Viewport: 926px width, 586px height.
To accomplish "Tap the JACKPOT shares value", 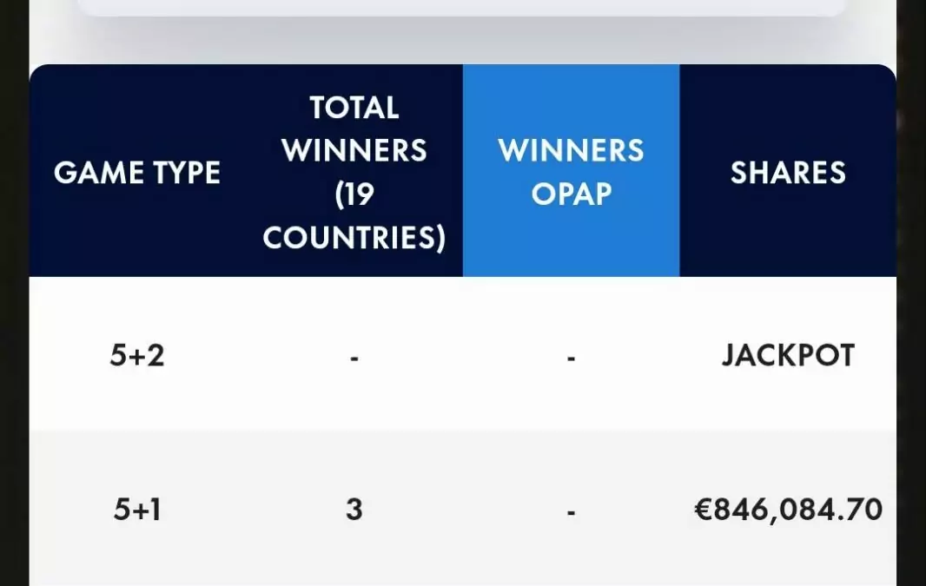I will coord(788,355).
